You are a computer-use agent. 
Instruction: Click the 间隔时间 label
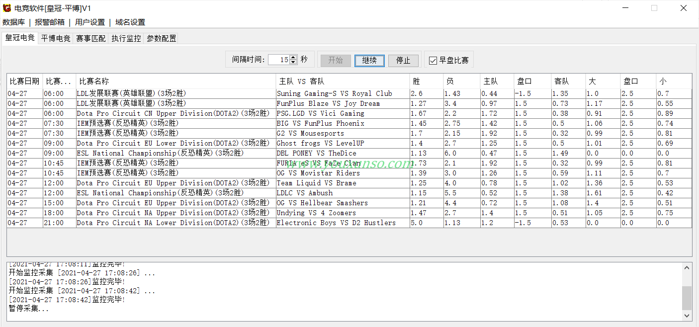click(x=249, y=60)
